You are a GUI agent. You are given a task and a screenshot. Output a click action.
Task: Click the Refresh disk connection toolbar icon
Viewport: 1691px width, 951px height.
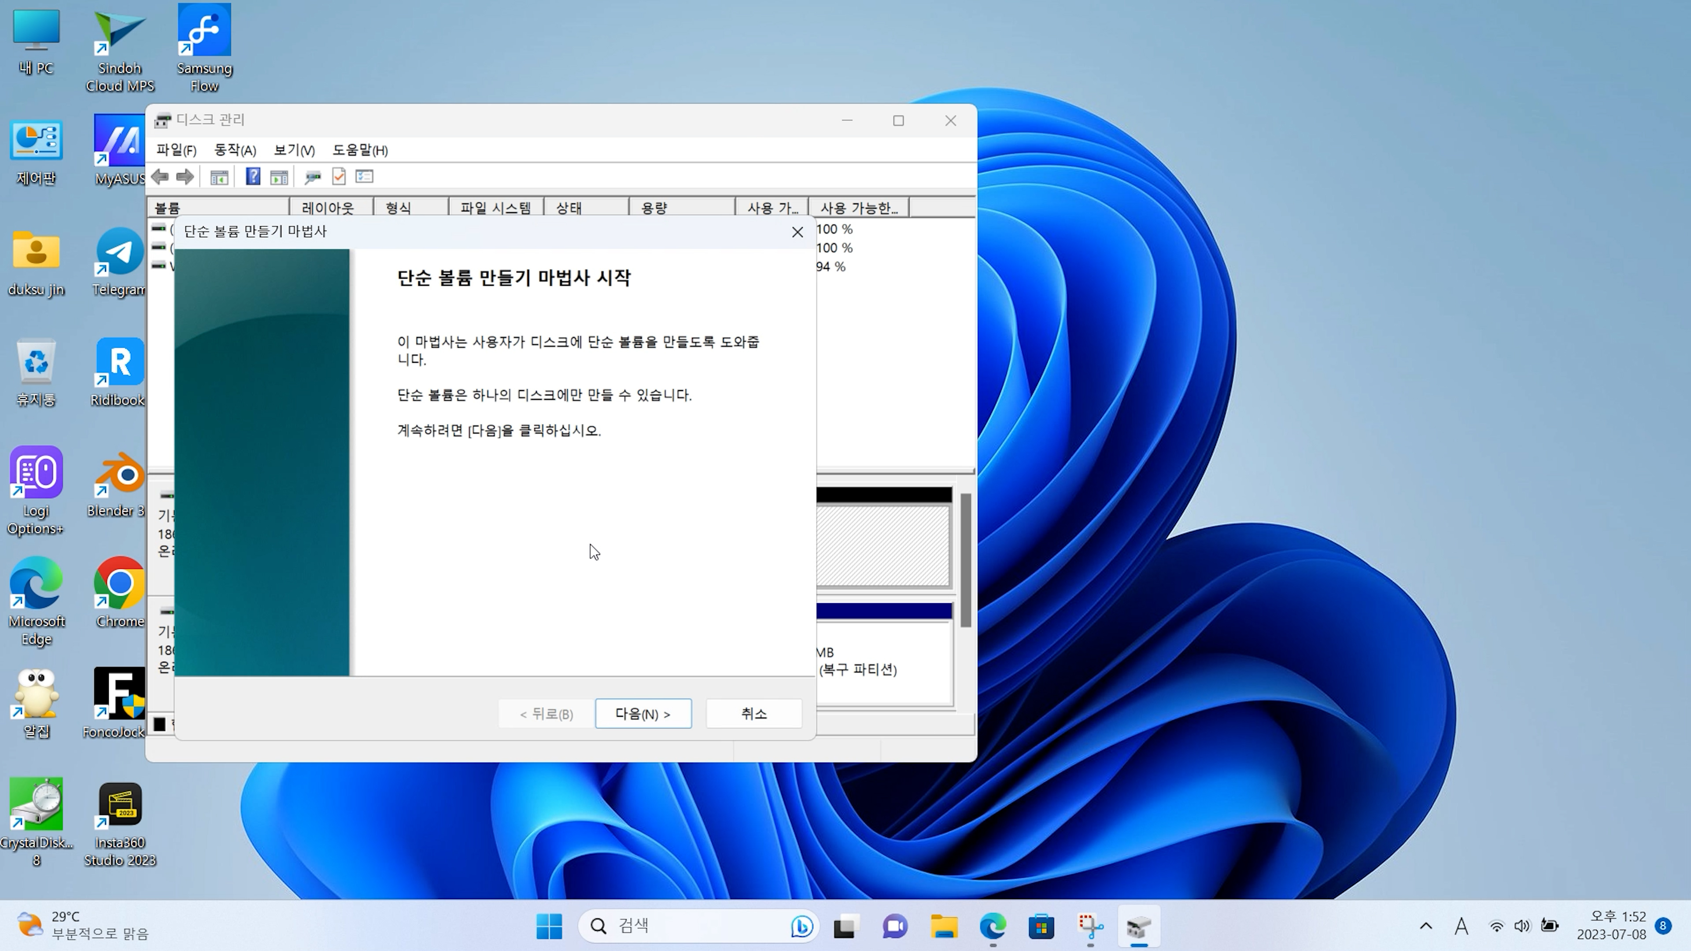pyautogui.click(x=313, y=177)
